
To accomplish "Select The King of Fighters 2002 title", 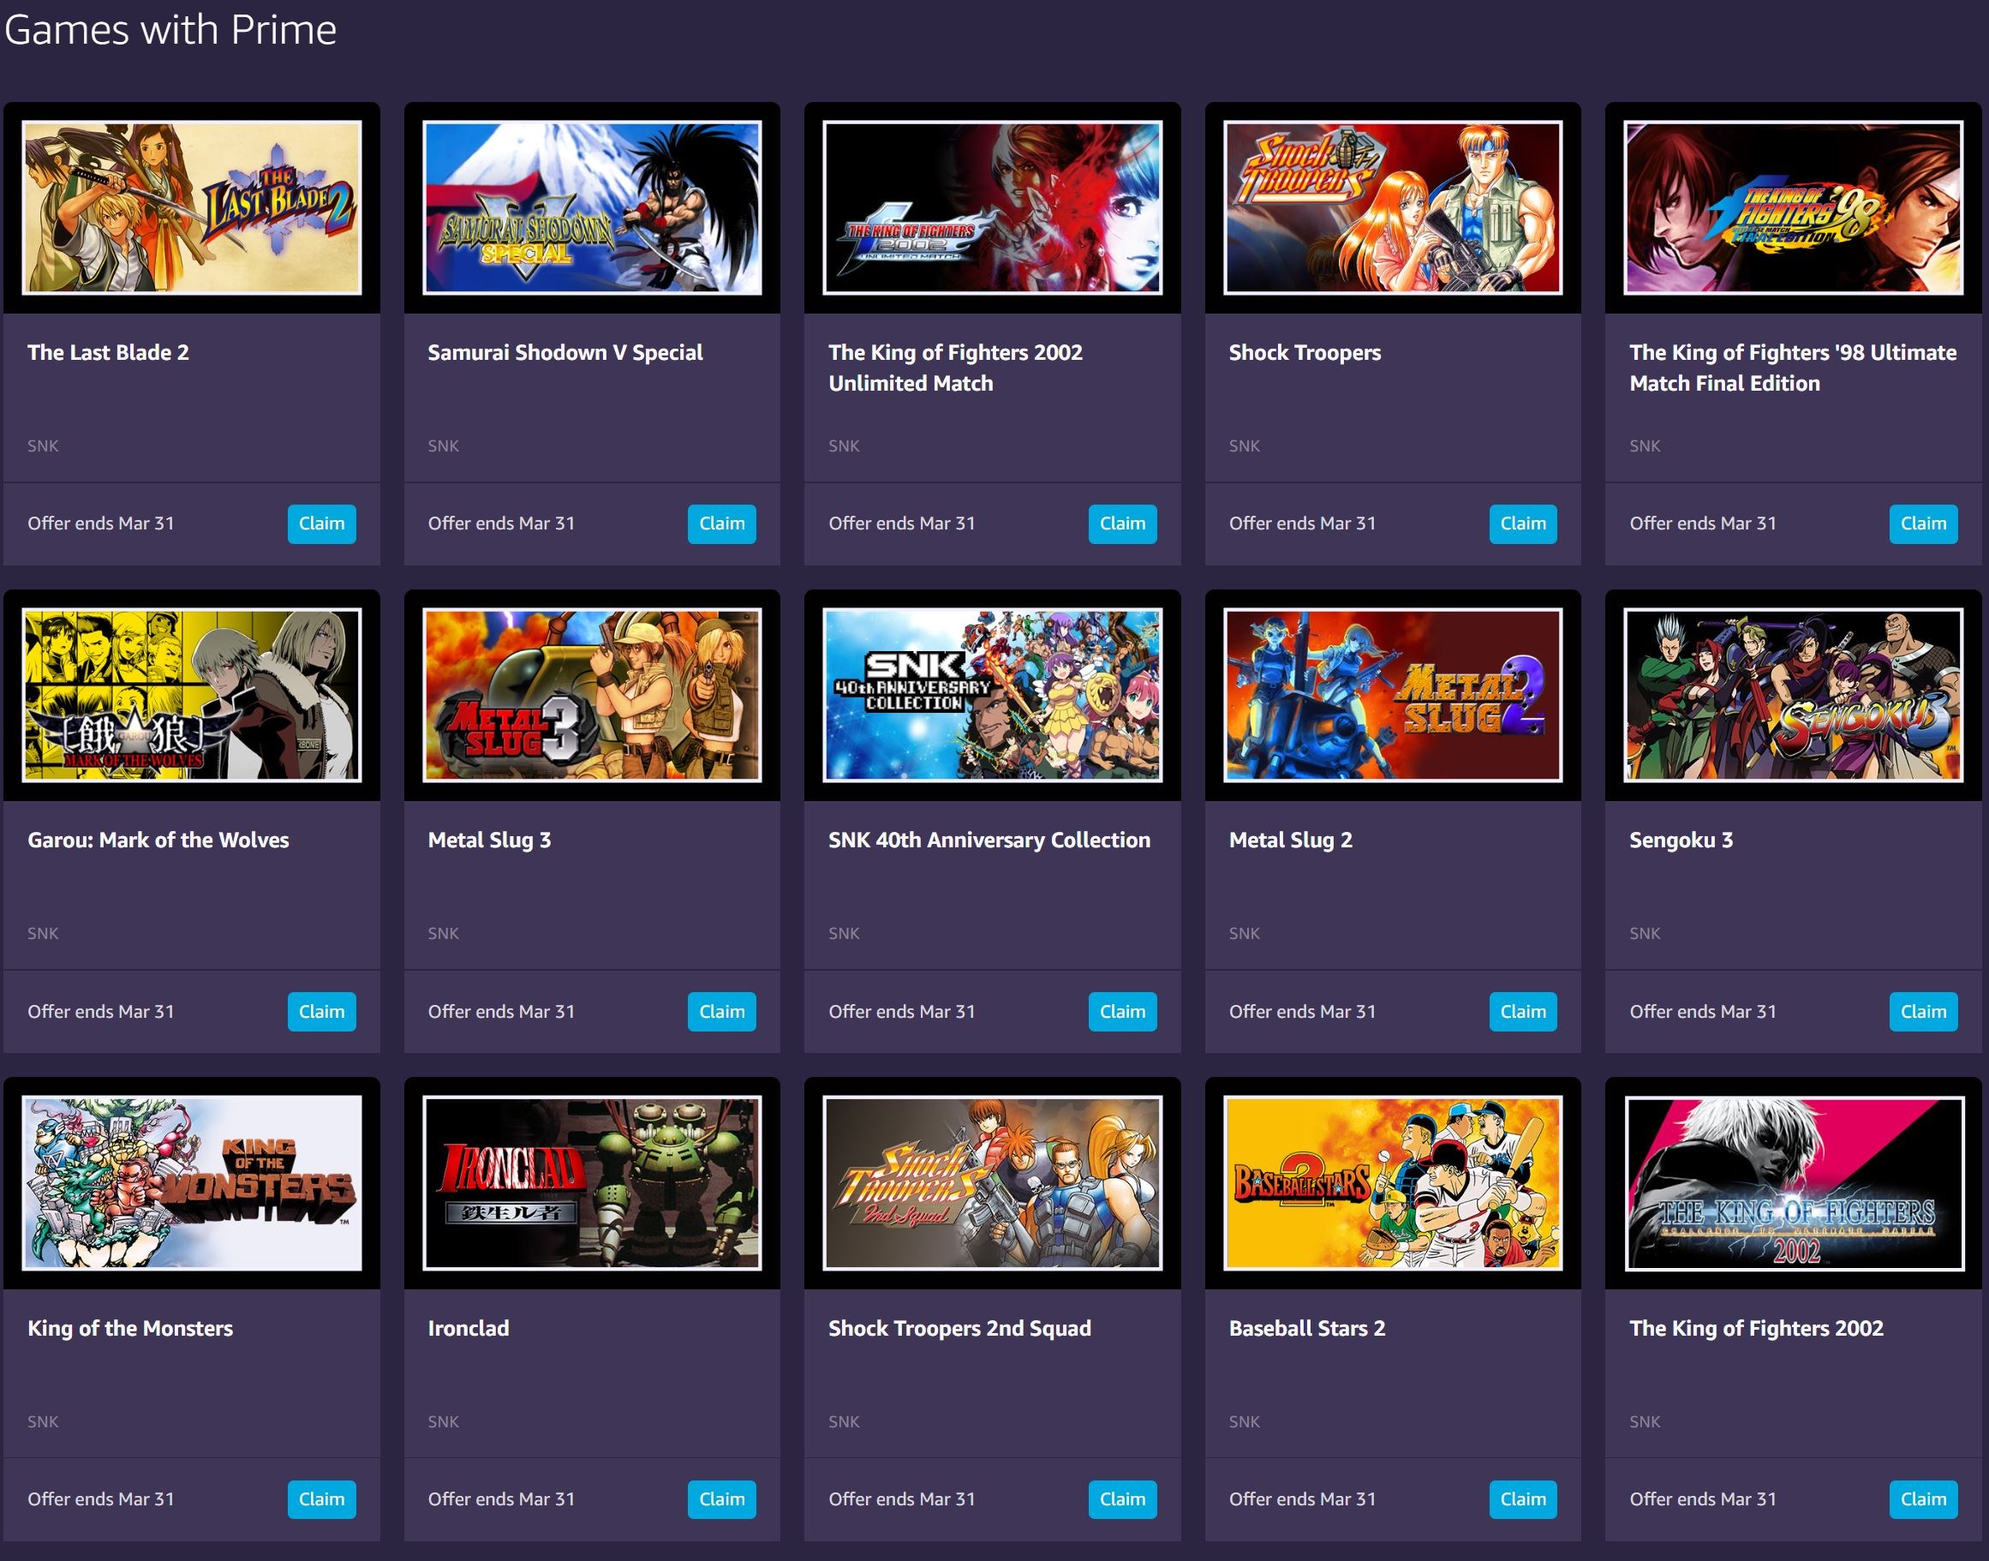I will (x=1756, y=1328).
